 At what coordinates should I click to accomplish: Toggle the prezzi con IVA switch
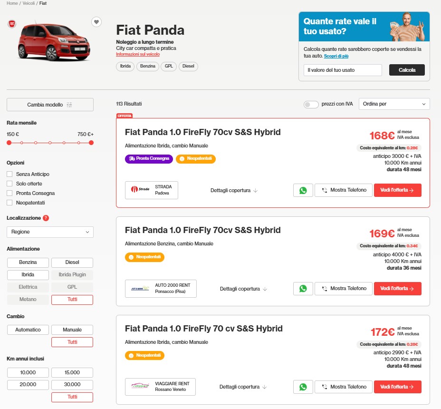tap(311, 105)
